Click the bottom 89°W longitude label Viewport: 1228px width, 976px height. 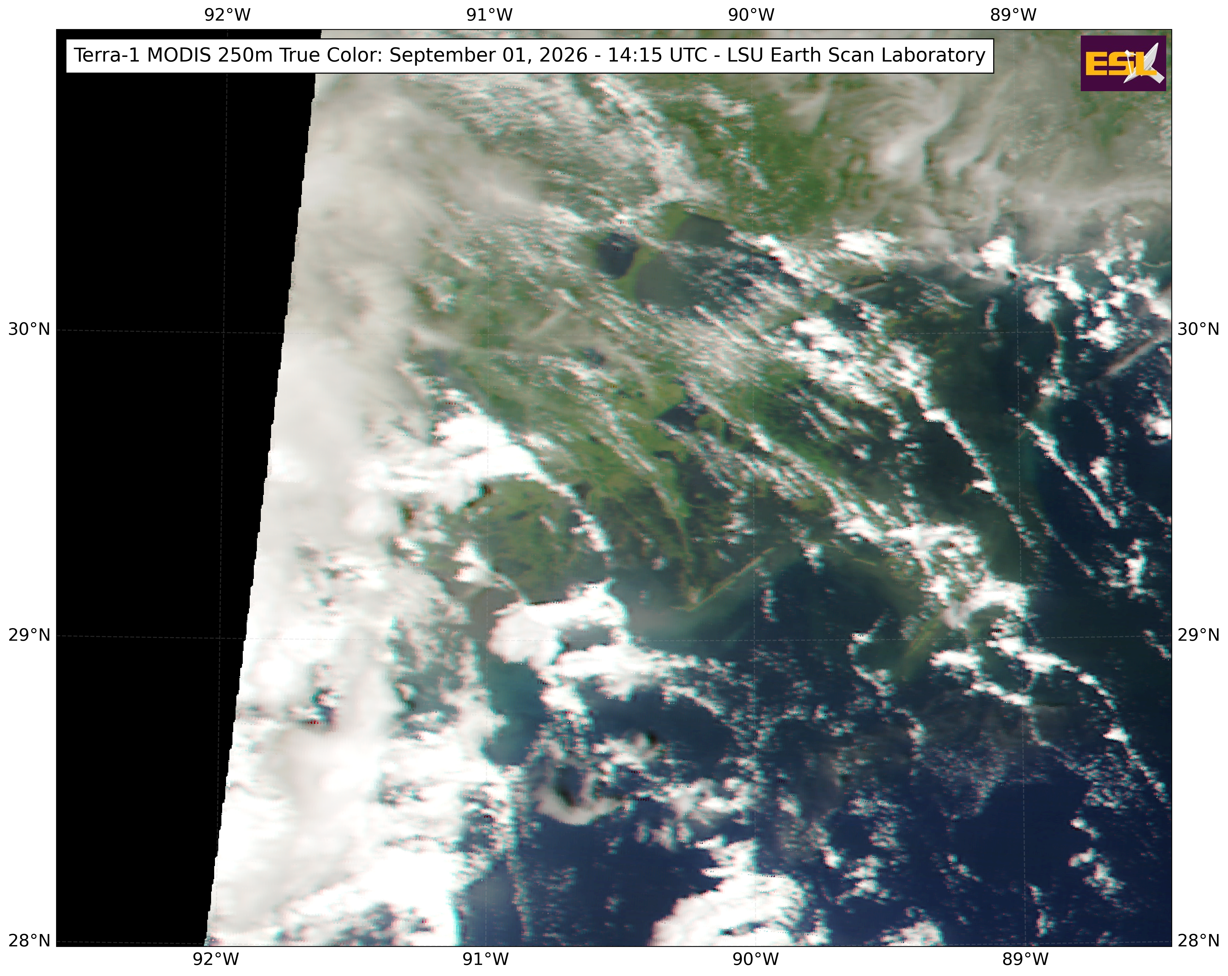(x=1025, y=960)
